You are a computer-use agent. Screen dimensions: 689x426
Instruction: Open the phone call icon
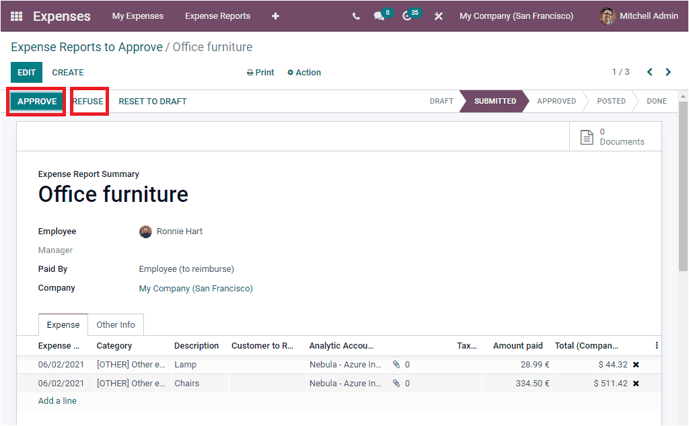pos(356,15)
